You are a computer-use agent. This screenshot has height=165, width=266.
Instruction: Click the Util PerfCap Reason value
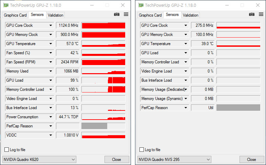point(203,108)
